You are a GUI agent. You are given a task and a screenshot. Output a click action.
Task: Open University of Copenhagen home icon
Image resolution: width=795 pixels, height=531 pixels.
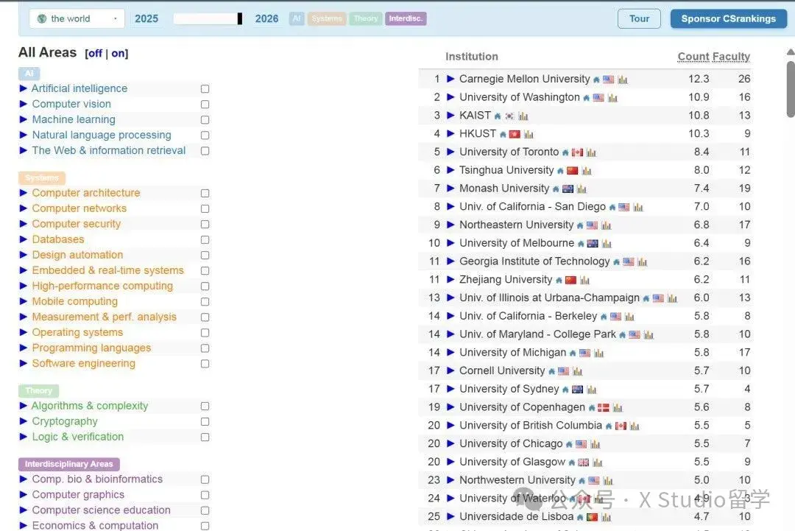tap(592, 408)
